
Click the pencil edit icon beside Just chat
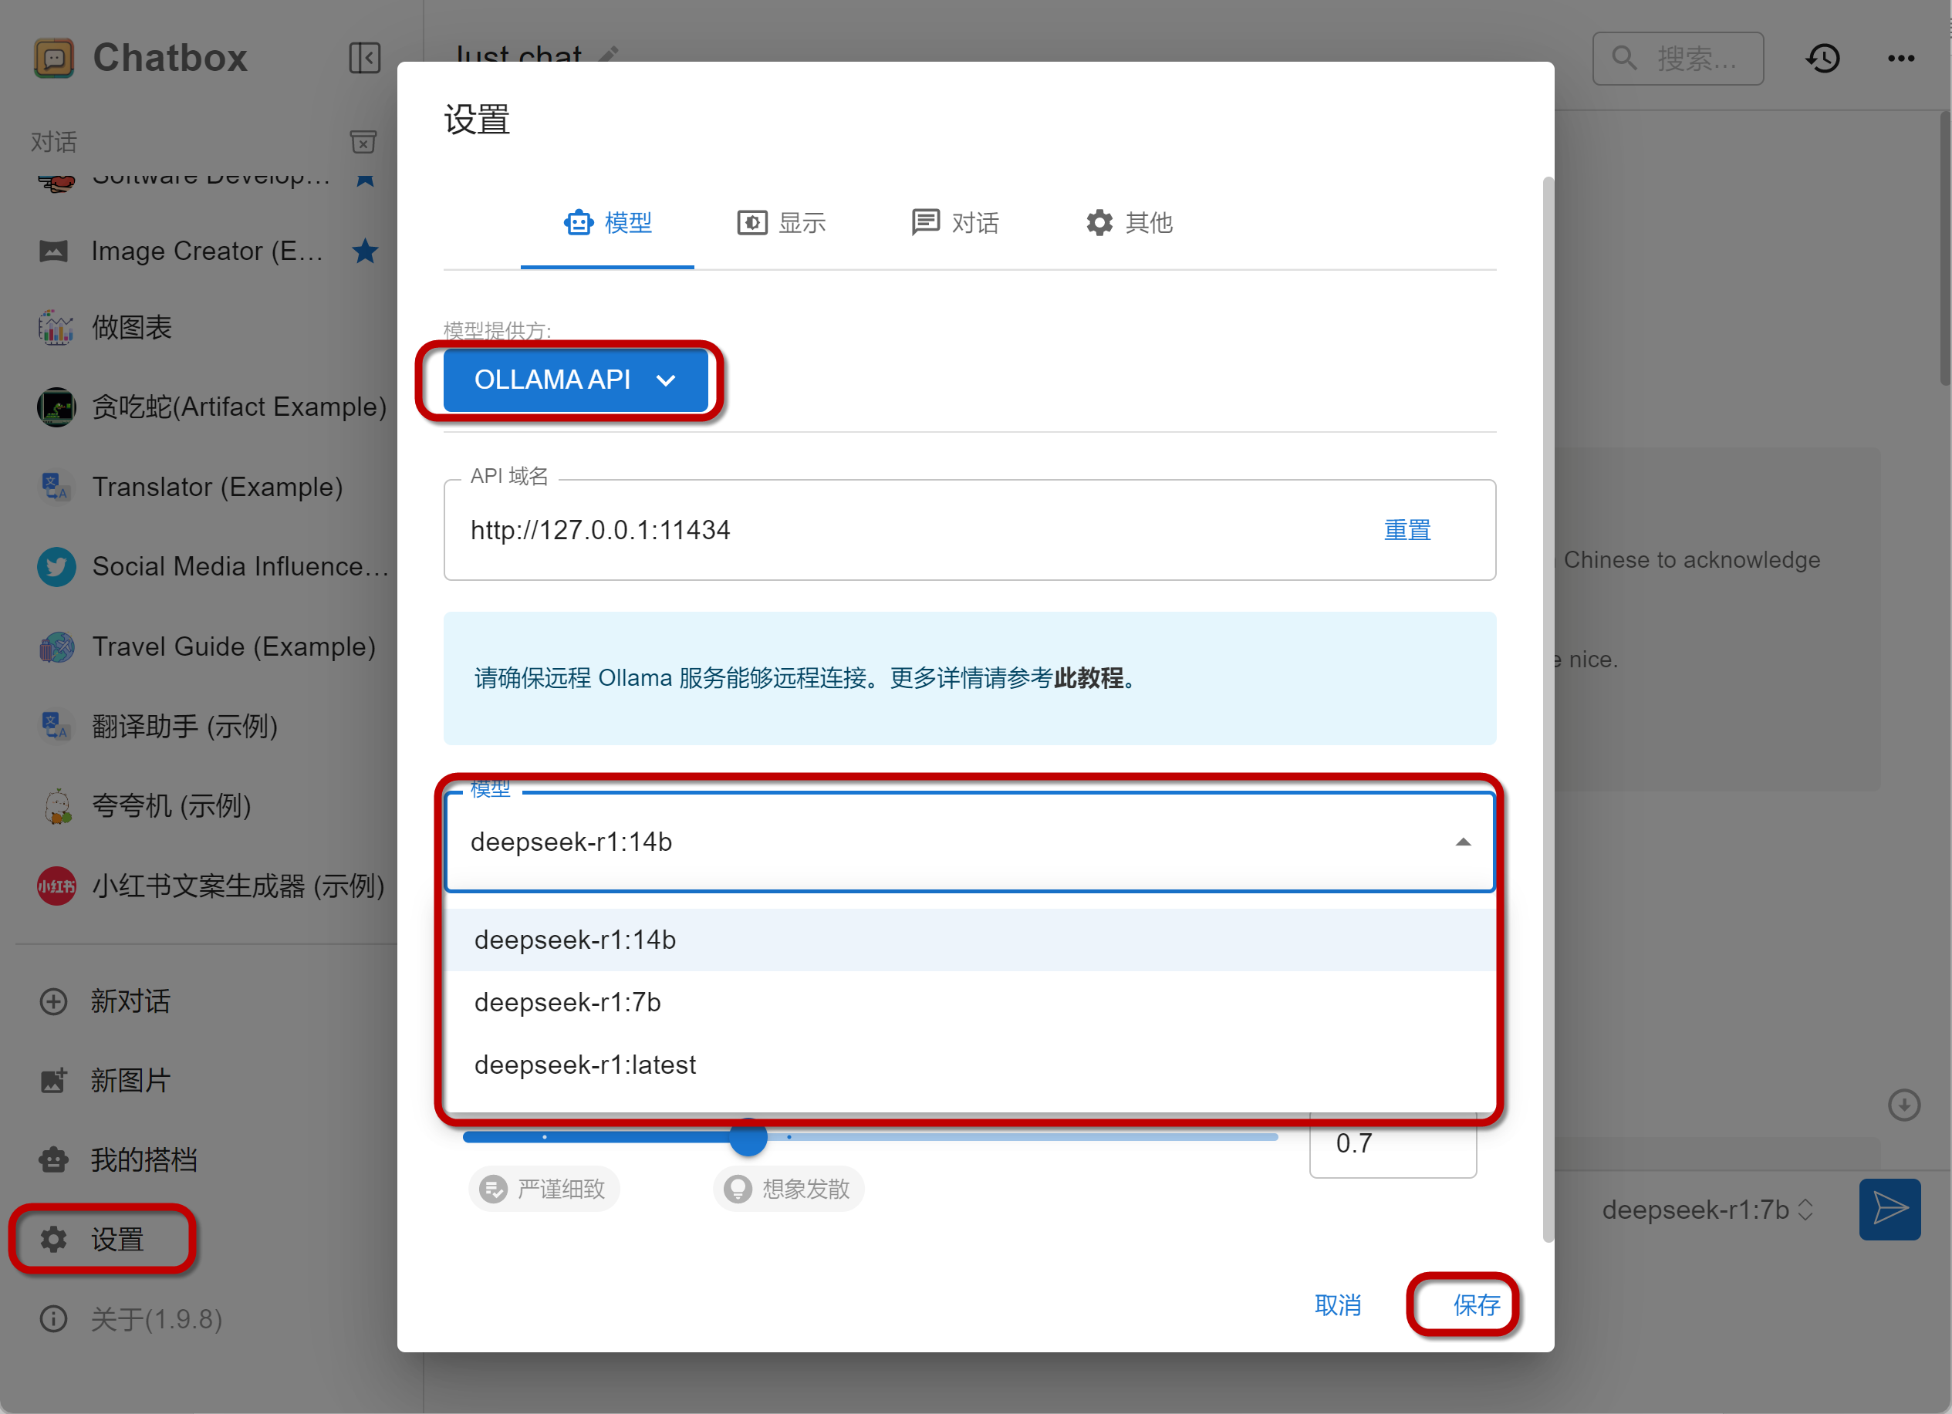coord(609,54)
